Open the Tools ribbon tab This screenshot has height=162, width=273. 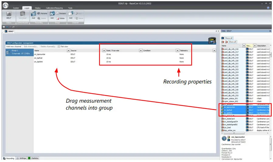pos(70,8)
